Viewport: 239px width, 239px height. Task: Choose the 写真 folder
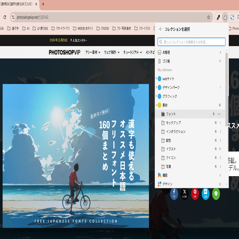point(190,166)
